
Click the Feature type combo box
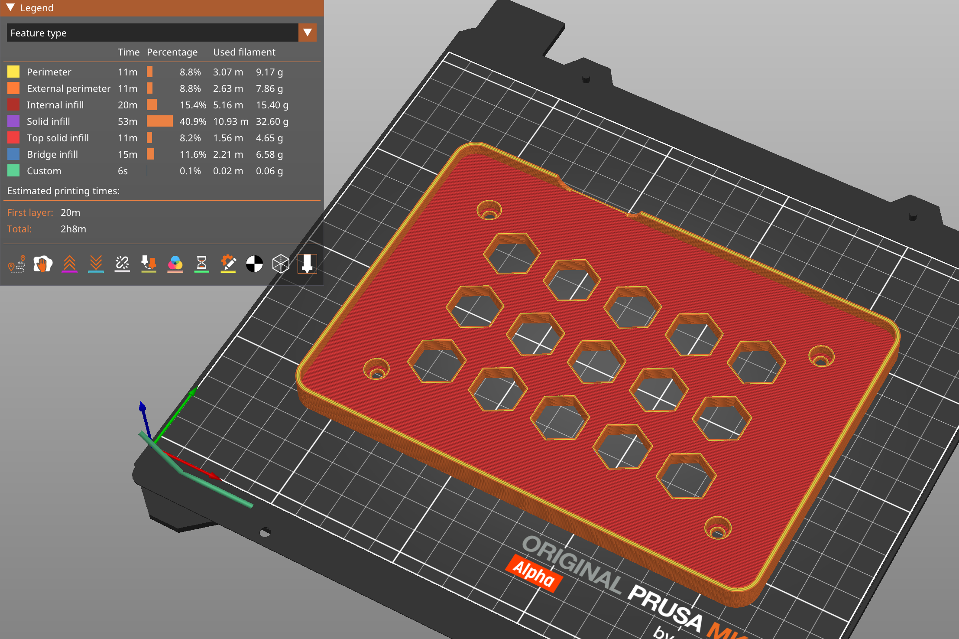(x=152, y=33)
